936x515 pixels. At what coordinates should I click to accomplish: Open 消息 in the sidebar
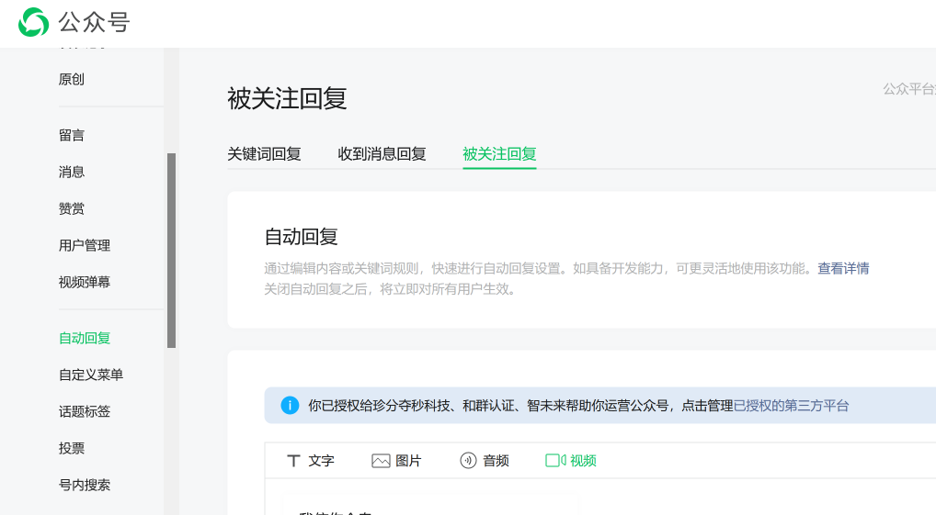pyautogui.click(x=72, y=173)
